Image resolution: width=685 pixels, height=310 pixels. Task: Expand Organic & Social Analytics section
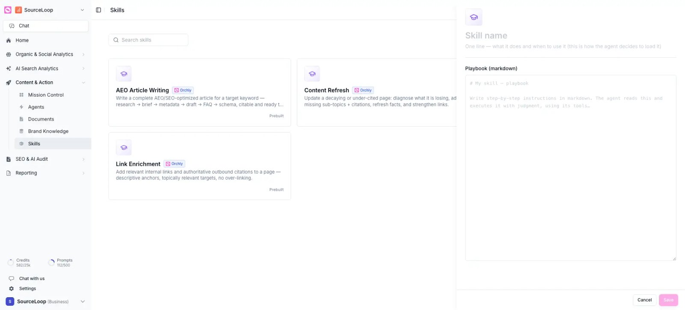coord(83,54)
